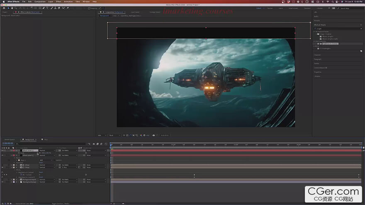Select the Hand tool
Viewport: 365px width, 205px height.
12,8
